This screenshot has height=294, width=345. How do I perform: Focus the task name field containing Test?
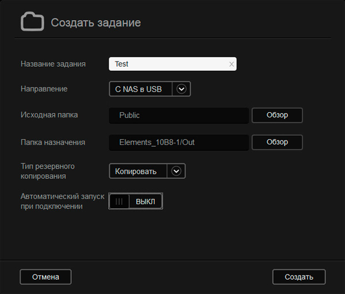[167, 64]
